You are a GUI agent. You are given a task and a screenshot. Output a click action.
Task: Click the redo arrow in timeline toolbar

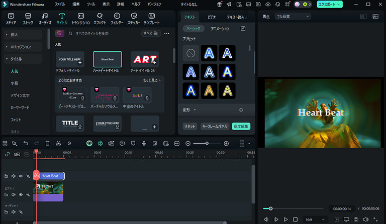click(x=36, y=143)
